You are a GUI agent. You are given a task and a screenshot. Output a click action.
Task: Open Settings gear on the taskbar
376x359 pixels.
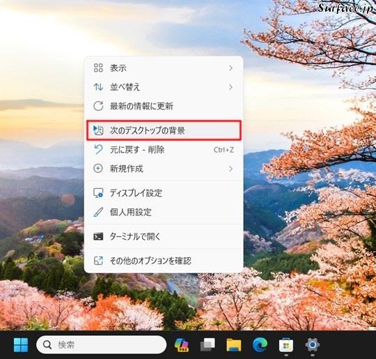(312, 345)
